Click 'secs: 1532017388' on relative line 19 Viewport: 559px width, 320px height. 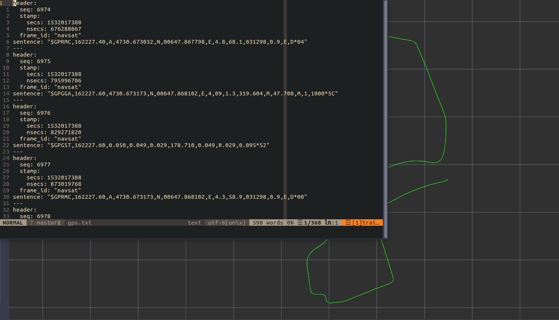tap(54, 126)
